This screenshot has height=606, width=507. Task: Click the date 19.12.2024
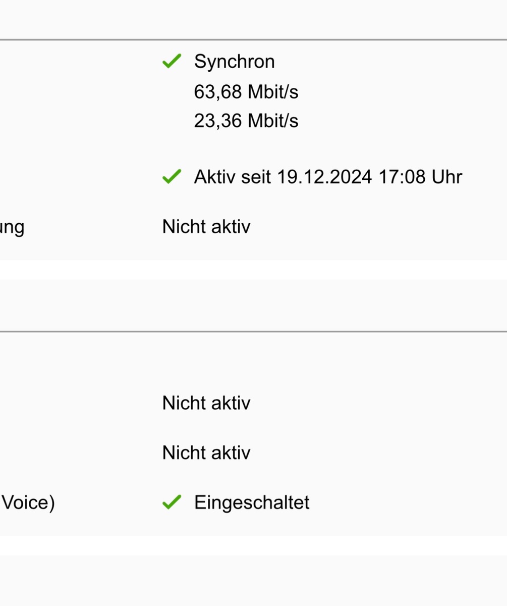[324, 177]
